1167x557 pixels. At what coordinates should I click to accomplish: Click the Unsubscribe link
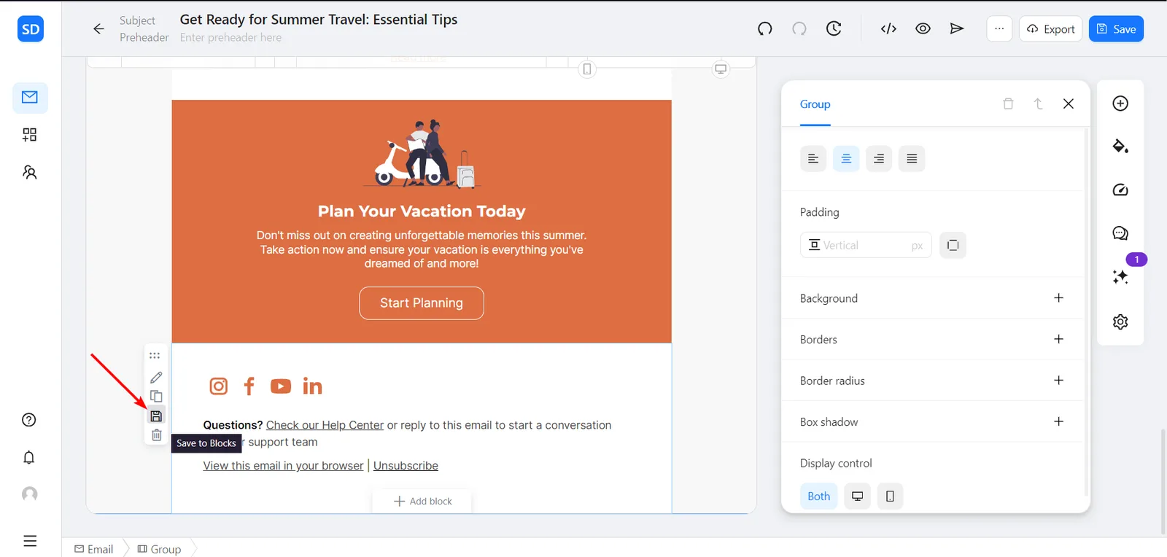pos(406,466)
